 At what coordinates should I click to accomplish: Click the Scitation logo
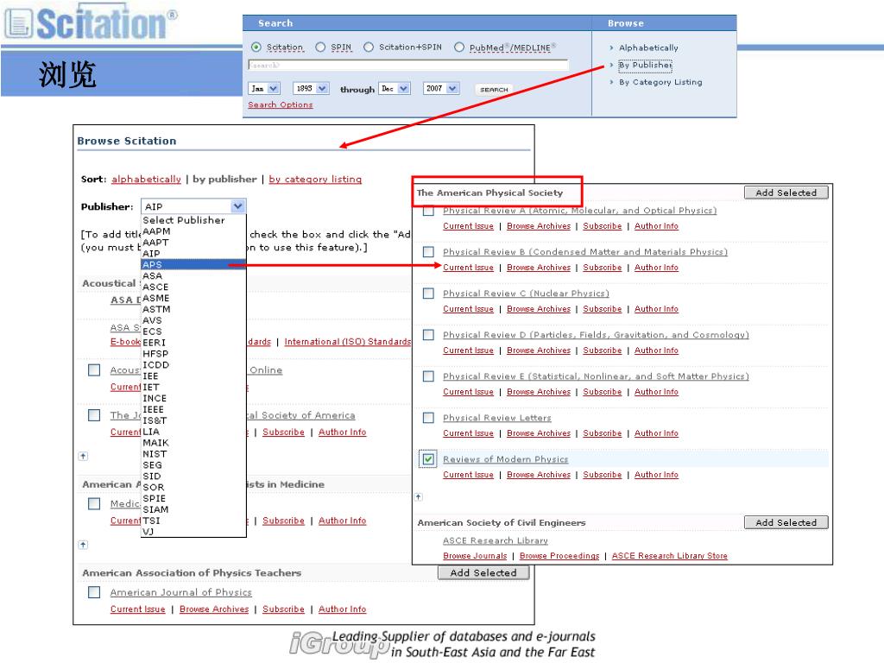(90, 22)
